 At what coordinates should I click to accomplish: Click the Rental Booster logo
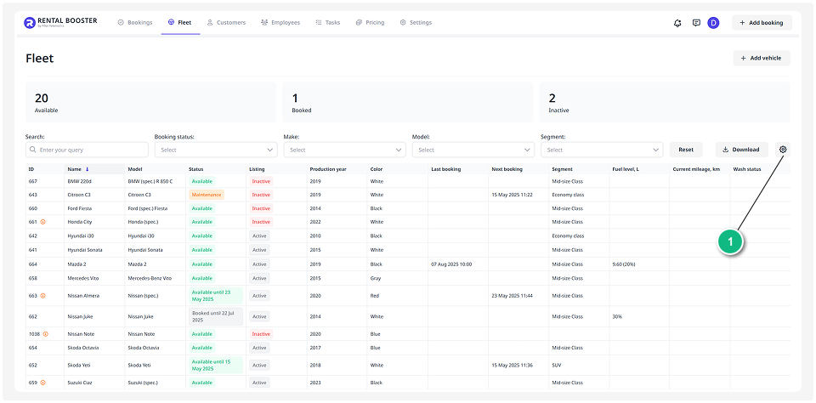click(x=60, y=23)
